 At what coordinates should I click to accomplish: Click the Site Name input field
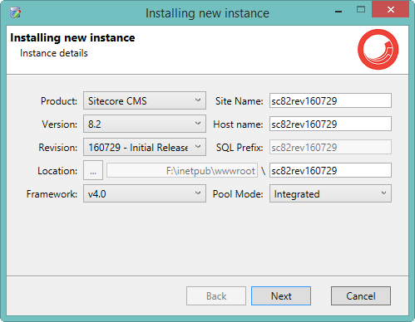[x=330, y=100]
